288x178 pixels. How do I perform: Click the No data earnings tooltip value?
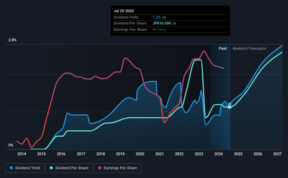[159, 29]
